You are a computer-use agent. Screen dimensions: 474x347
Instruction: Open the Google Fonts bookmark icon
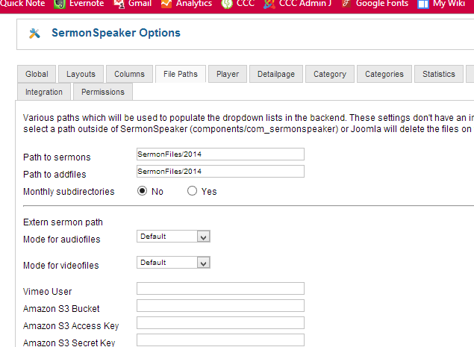click(346, 4)
